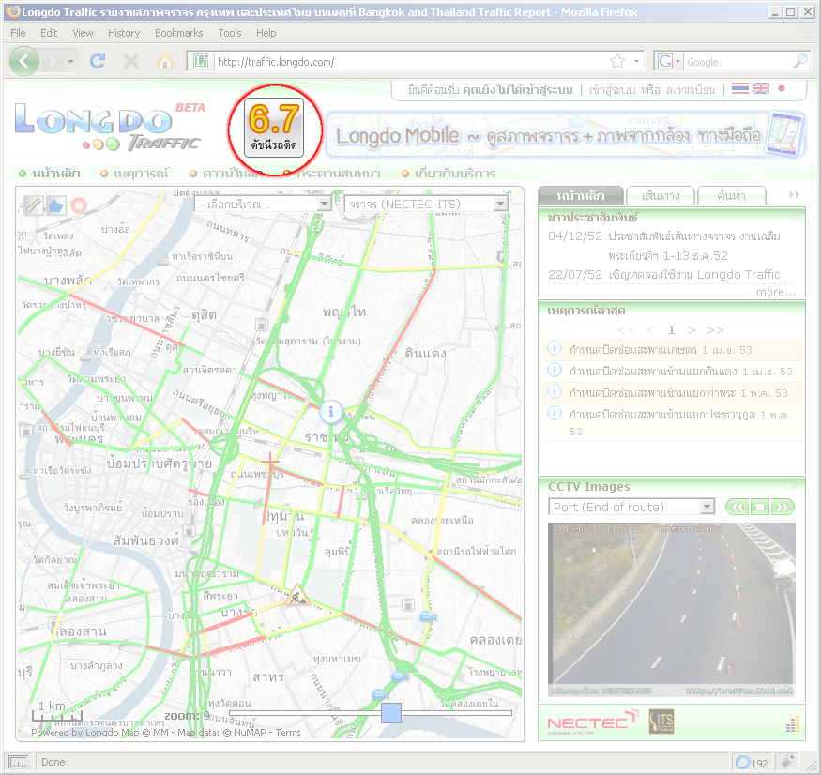
Task: Click the เข้าสู่ระบบ login link
Action: (612, 89)
